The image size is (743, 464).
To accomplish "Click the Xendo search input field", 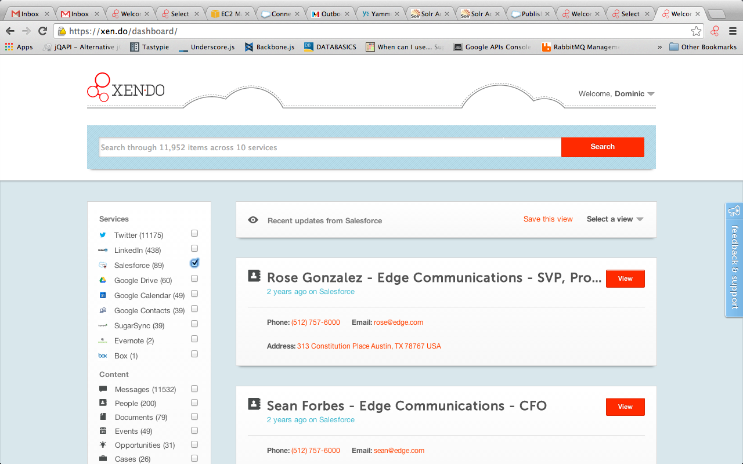I will tap(330, 147).
